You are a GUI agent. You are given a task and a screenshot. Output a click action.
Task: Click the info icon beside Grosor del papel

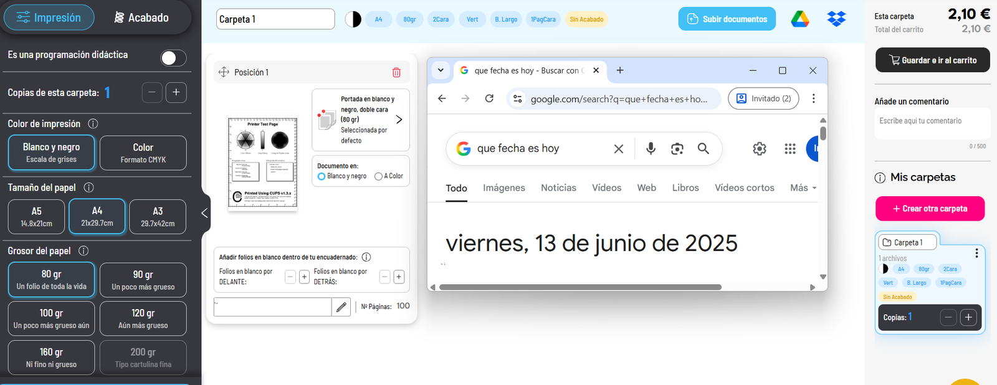coord(83,250)
